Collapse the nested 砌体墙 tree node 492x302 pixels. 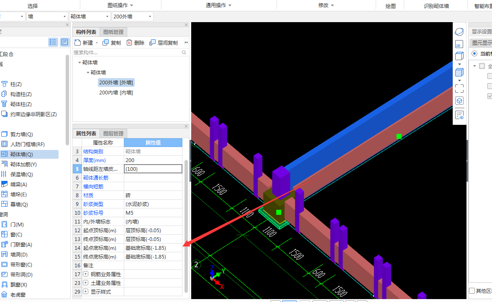click(x=88, y=72)
